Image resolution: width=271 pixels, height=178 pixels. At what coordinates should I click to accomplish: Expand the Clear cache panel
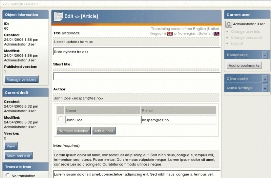[265, 79]
